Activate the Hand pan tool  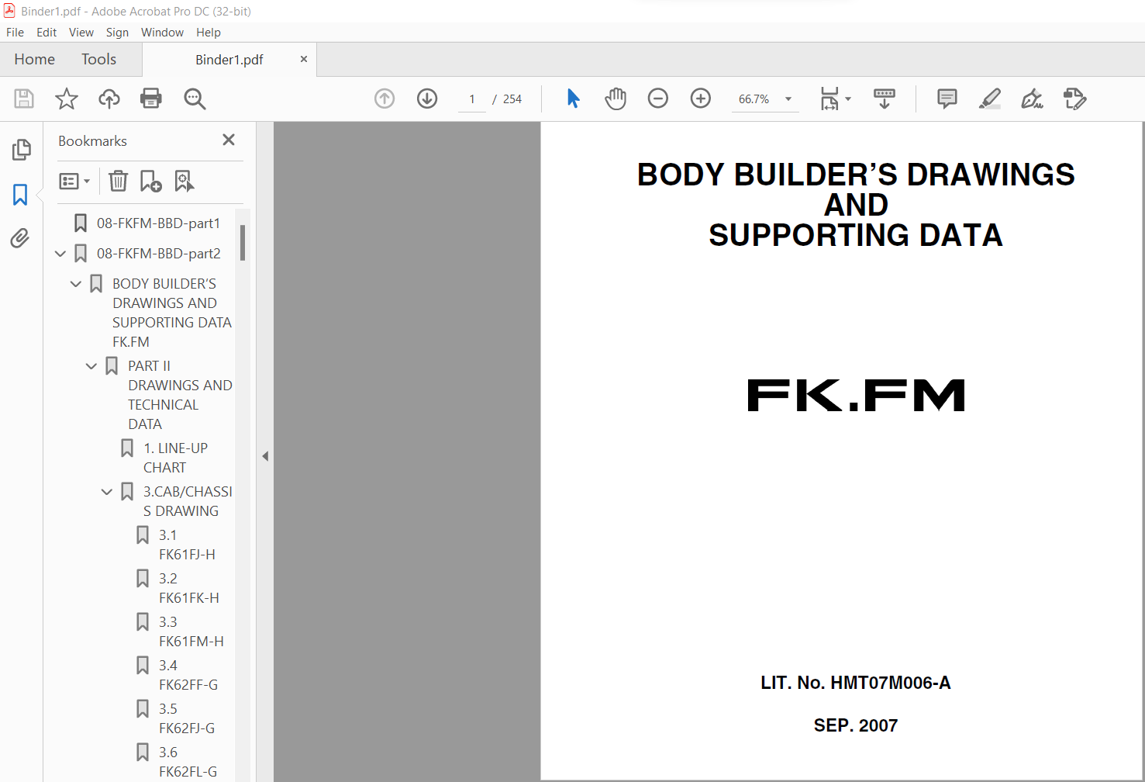616,99
